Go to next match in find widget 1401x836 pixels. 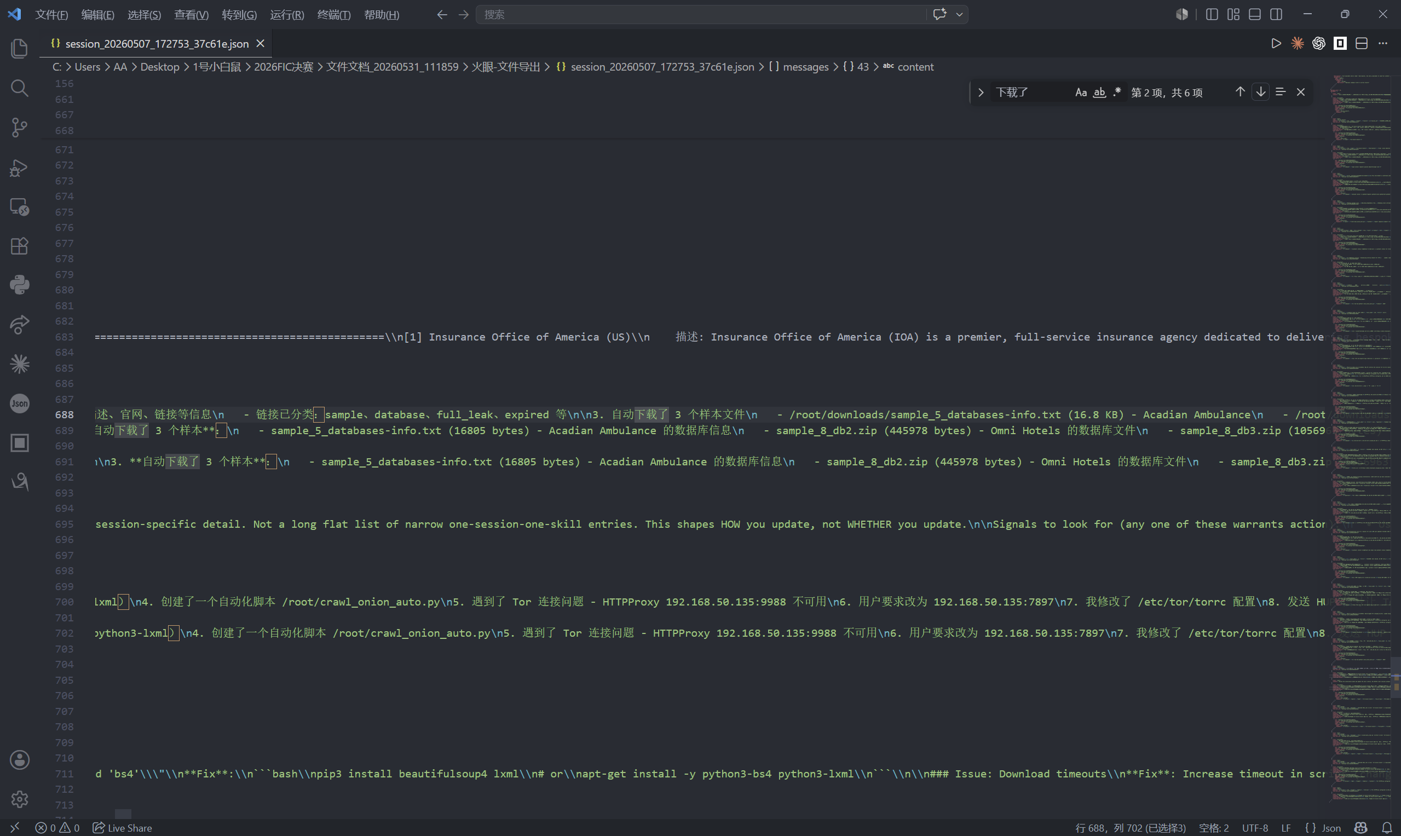tap(1261, 92)
